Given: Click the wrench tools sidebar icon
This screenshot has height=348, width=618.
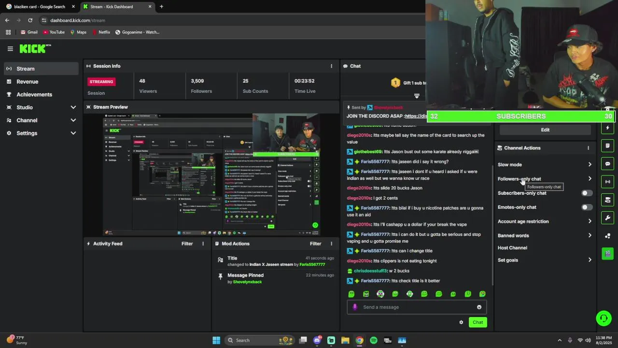Looking at the screenshot, I should (607, 217).
